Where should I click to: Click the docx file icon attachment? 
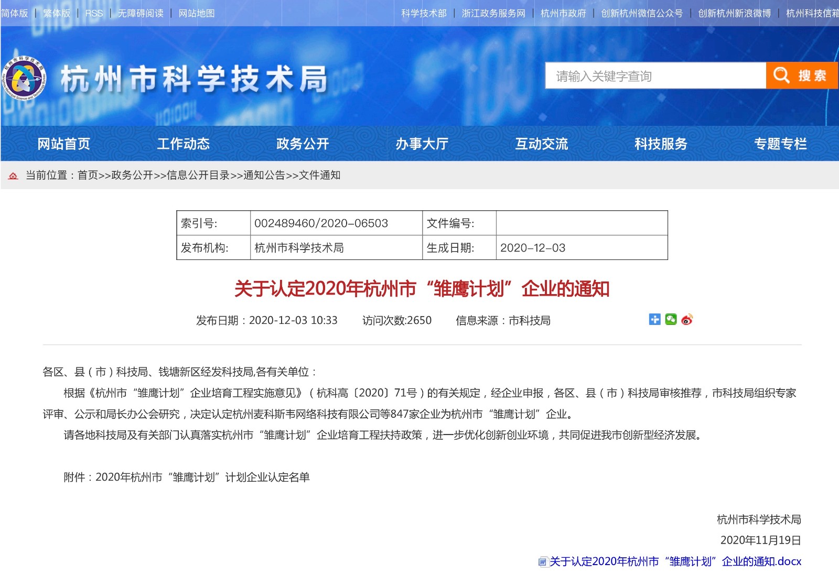coord(543,562)
